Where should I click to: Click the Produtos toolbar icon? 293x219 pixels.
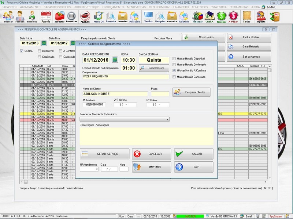[x=59, y=16]
